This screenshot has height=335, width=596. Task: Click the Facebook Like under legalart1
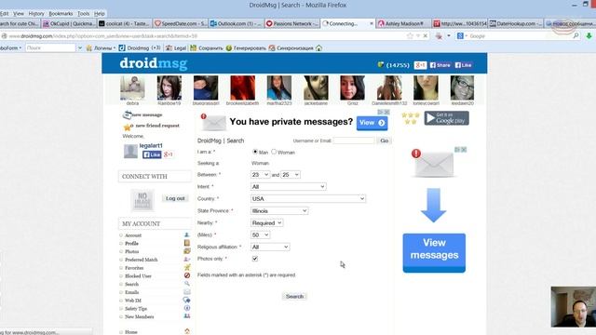[152, 154]
